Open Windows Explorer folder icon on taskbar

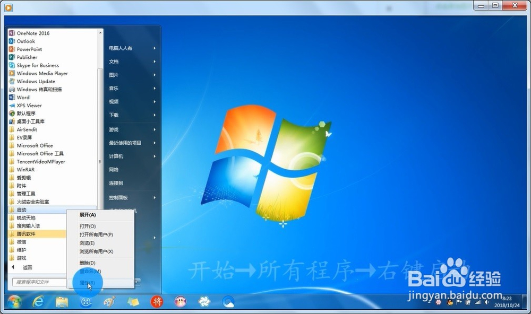pos(62,301)
